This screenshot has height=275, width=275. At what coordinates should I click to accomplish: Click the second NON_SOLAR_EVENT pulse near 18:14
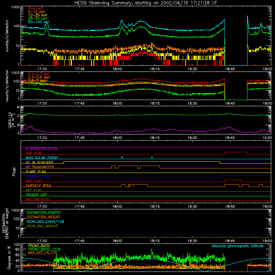(152, 158)
